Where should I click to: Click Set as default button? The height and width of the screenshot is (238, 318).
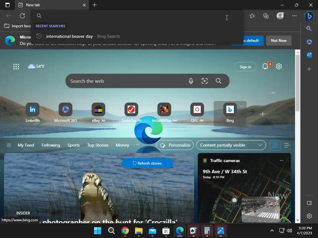tap(253, 41)
